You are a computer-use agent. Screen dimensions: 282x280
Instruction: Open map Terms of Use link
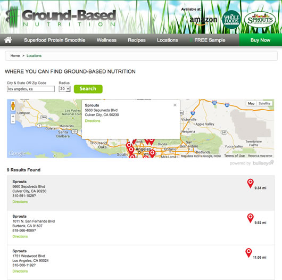point(234,156)
